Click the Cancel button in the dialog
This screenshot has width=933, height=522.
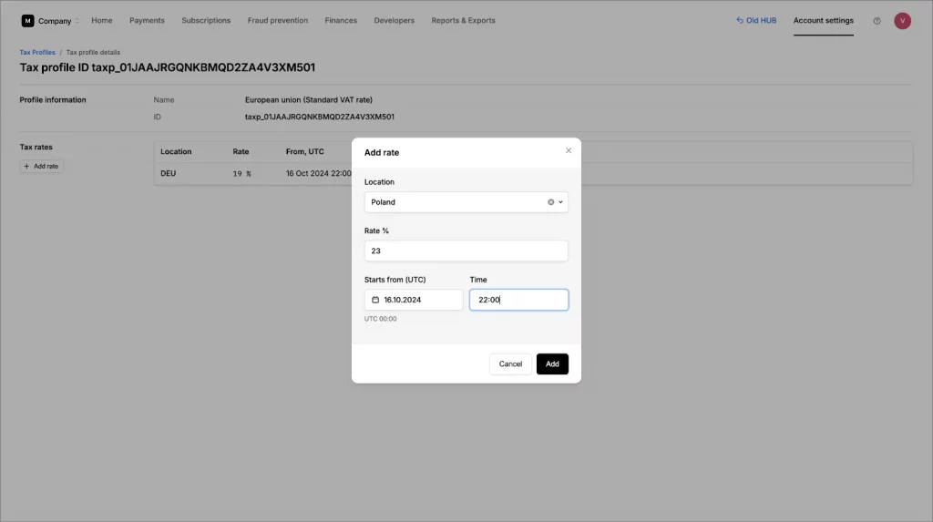coord(510,363)
